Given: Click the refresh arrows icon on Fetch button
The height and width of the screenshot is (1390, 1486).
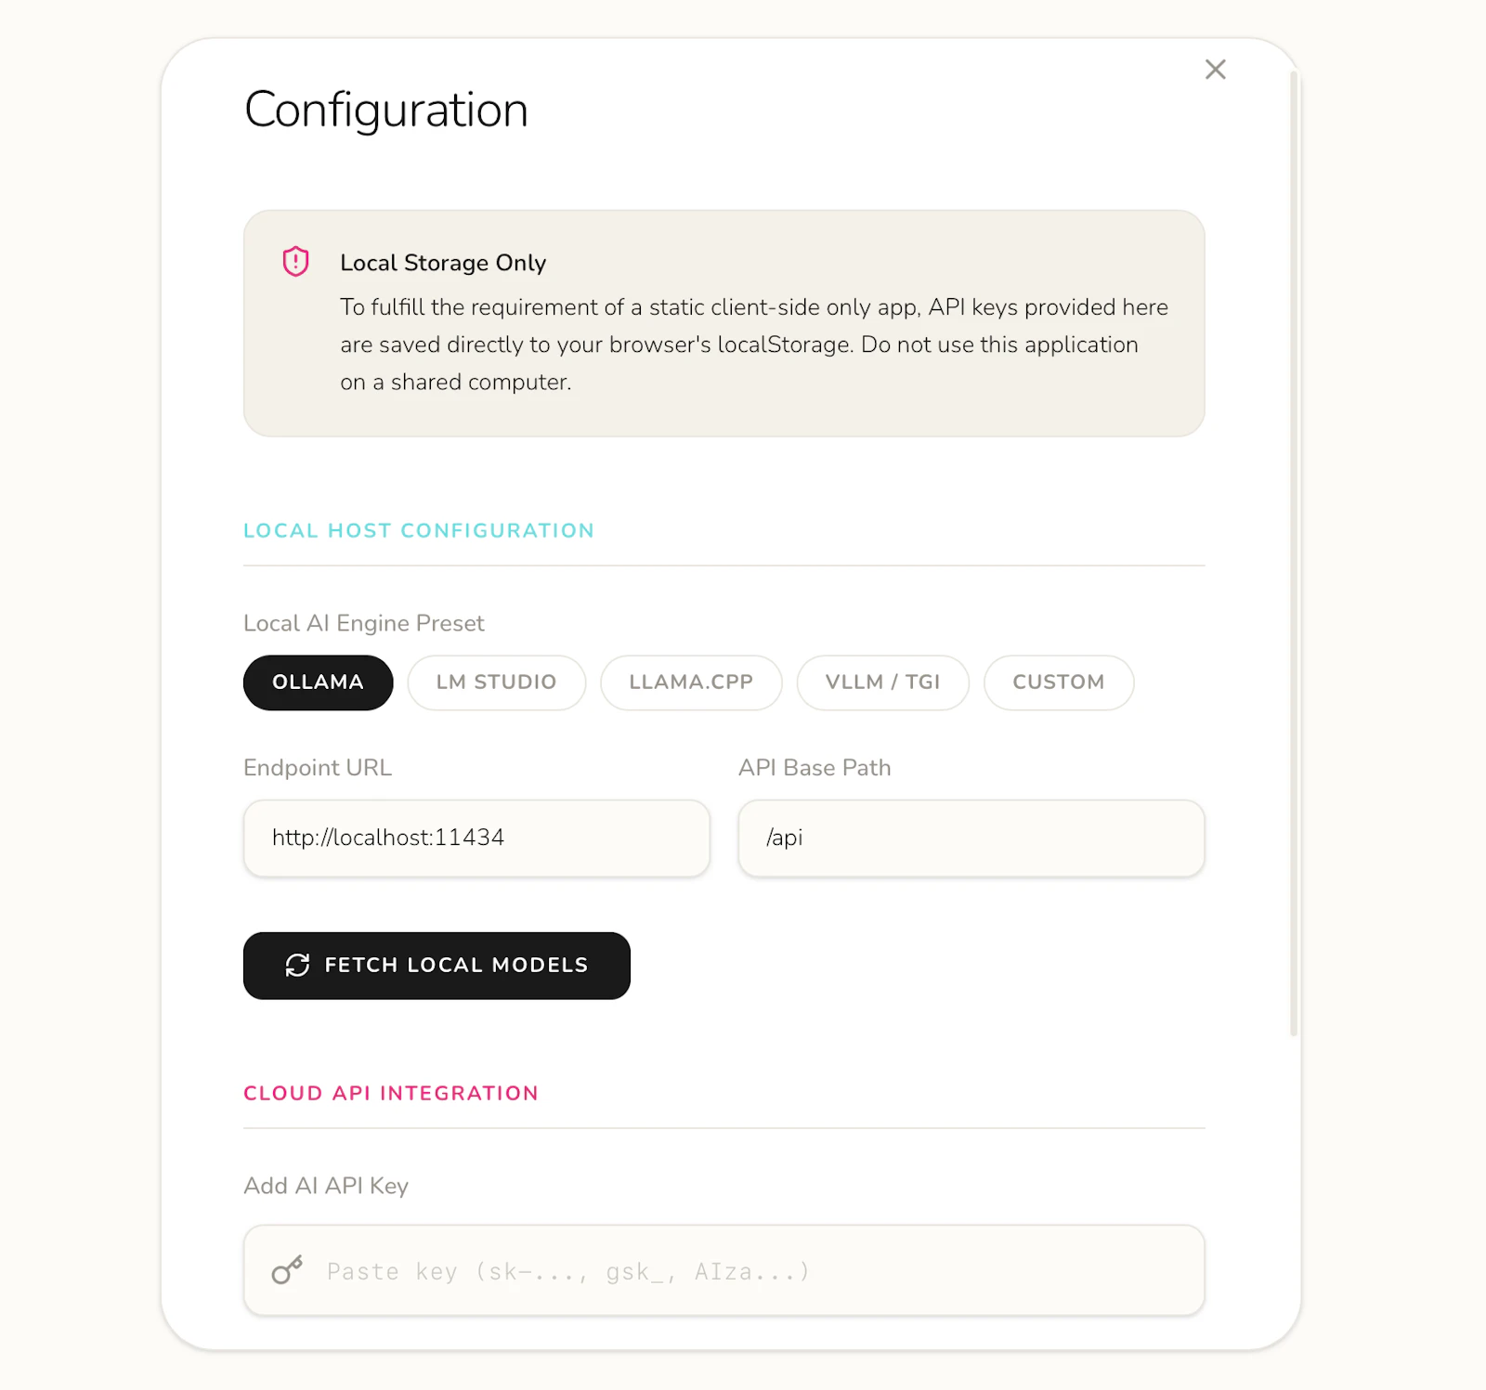Looking at the screenshot, I should pyautogui.click(x=297, y=966).
